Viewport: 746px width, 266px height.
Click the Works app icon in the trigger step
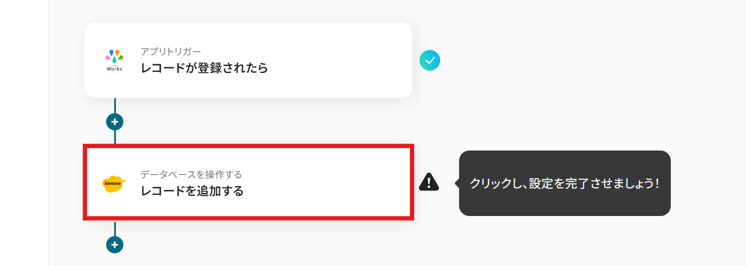114,59
